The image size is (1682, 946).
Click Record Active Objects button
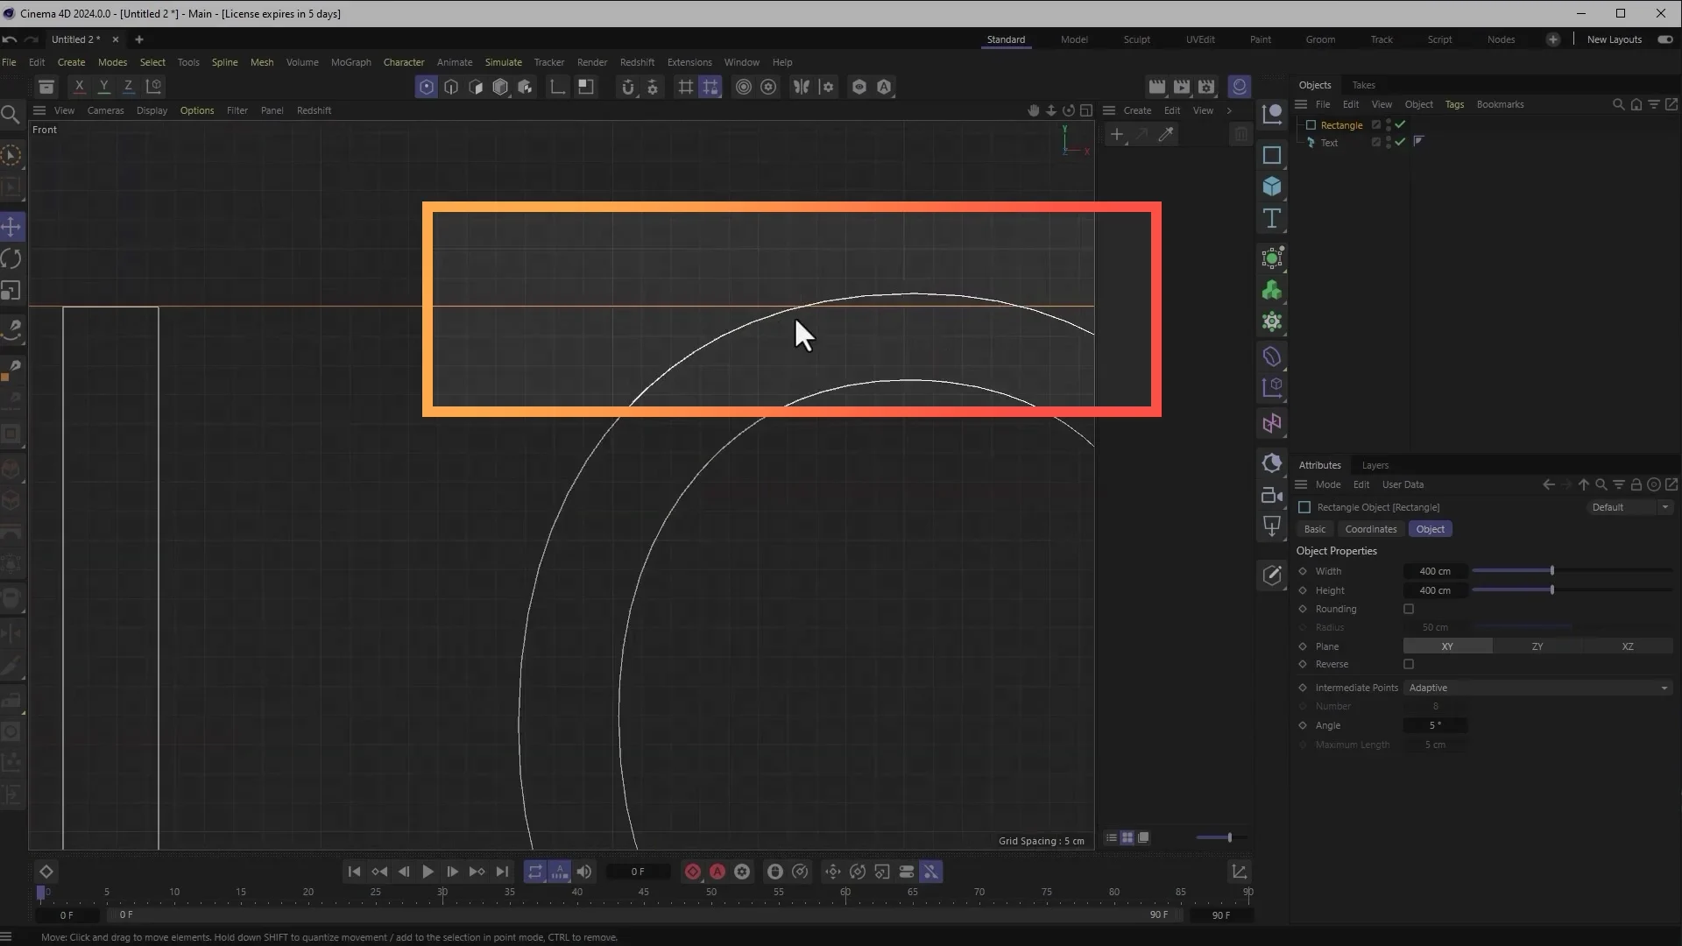693,872
